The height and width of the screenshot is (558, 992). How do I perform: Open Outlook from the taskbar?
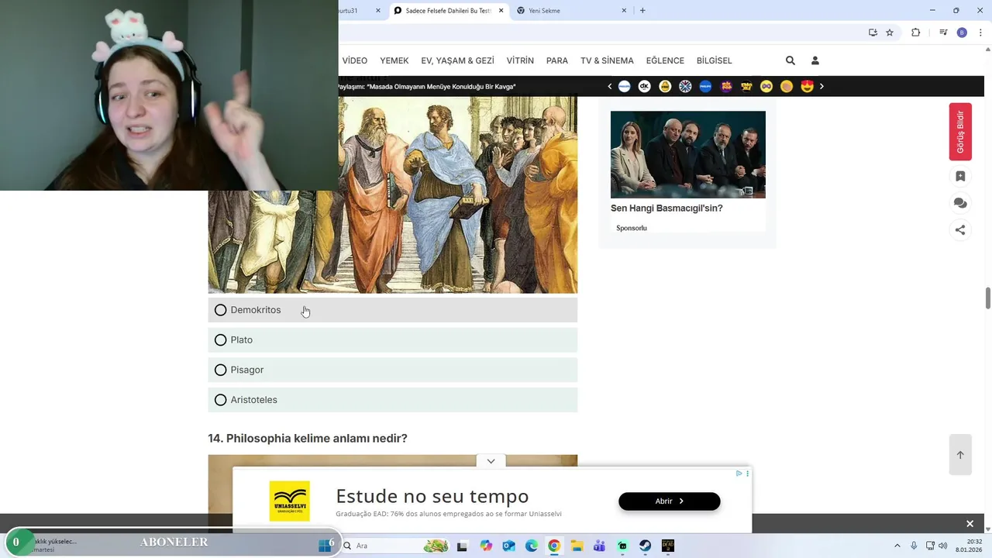point(508,546)
